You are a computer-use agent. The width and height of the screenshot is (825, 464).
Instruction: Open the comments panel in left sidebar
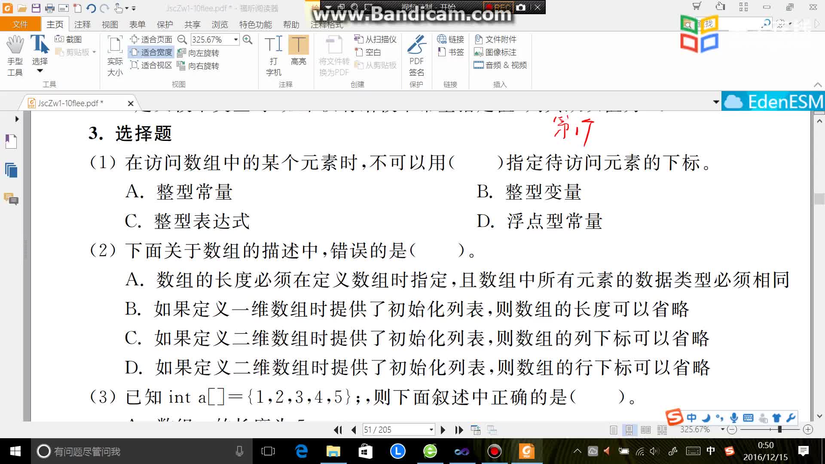[x=11, y=199]
